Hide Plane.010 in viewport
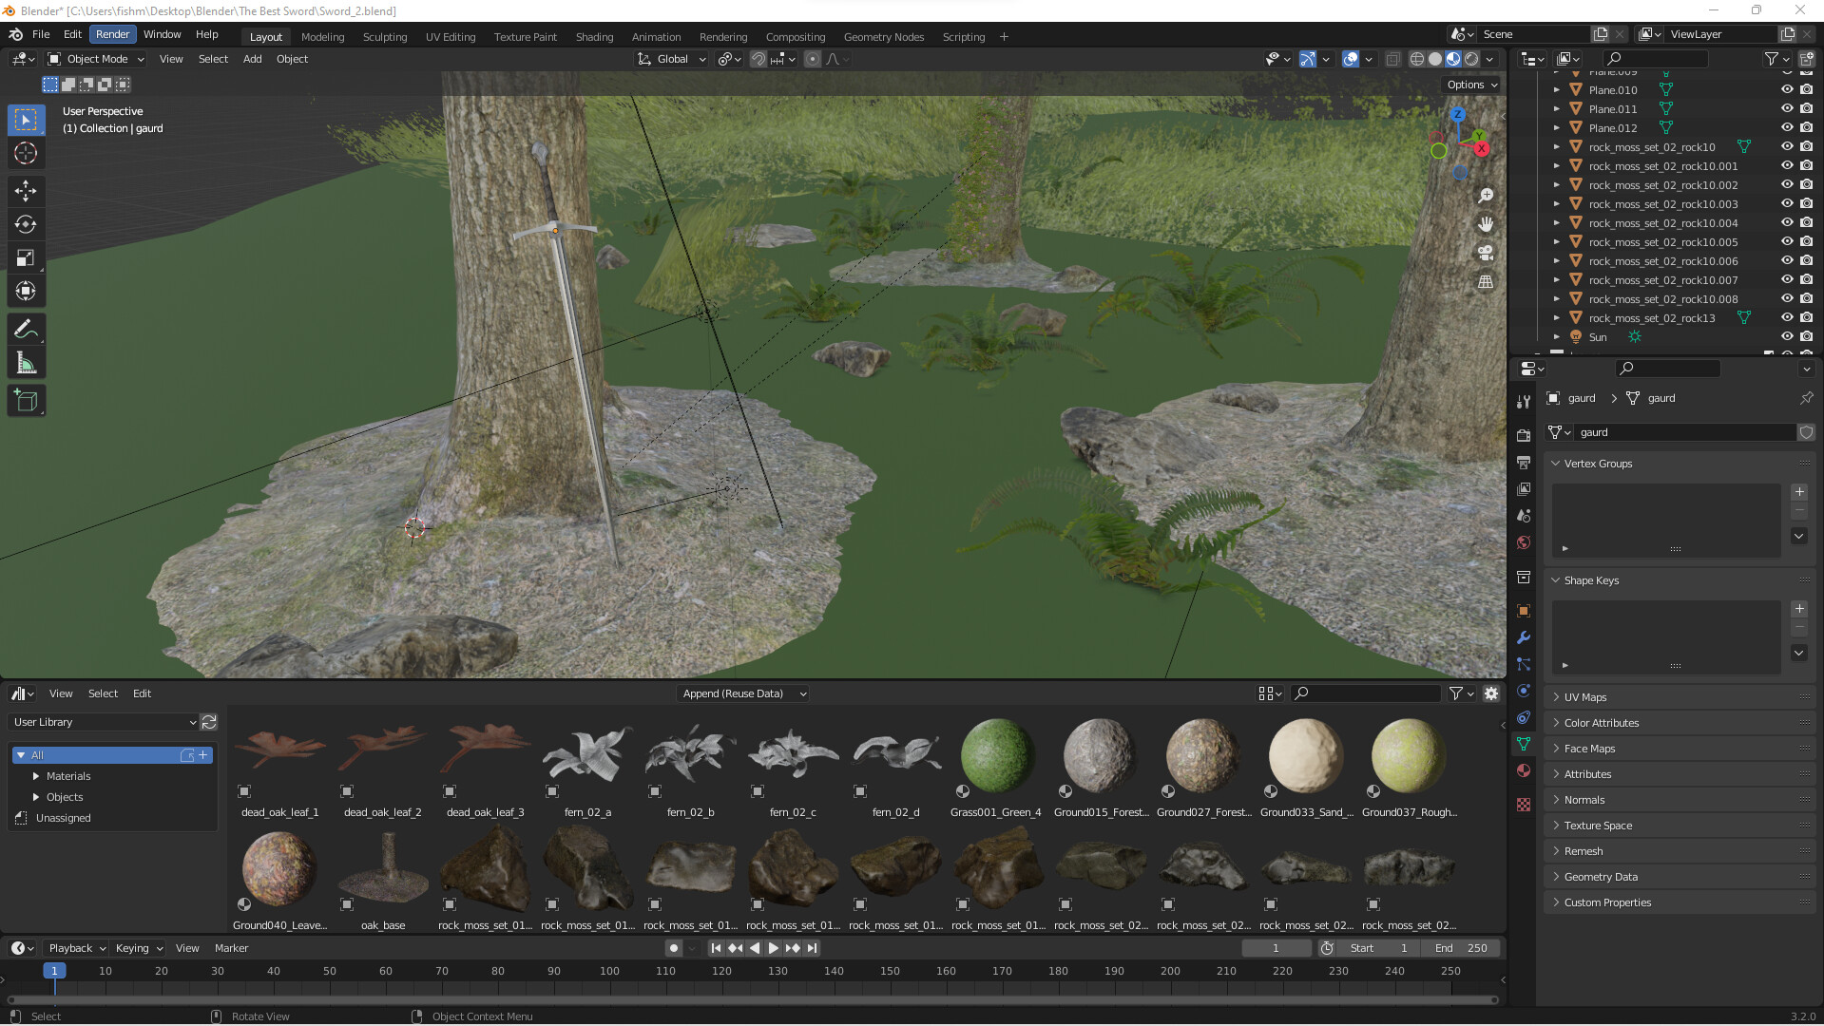The width and height of the screenshot is (1824, 1026). (1786, 90)
